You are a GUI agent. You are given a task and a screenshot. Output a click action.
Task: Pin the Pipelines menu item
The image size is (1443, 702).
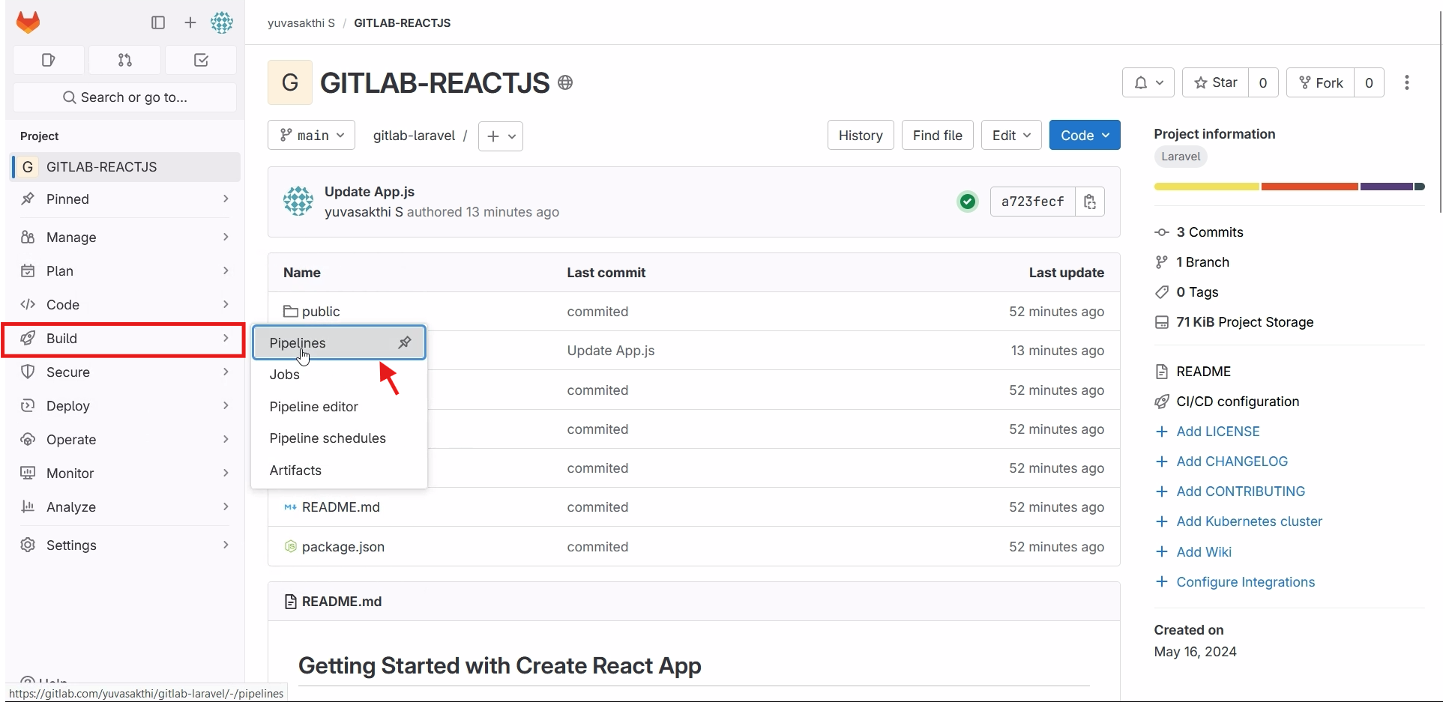pos(405,342)
